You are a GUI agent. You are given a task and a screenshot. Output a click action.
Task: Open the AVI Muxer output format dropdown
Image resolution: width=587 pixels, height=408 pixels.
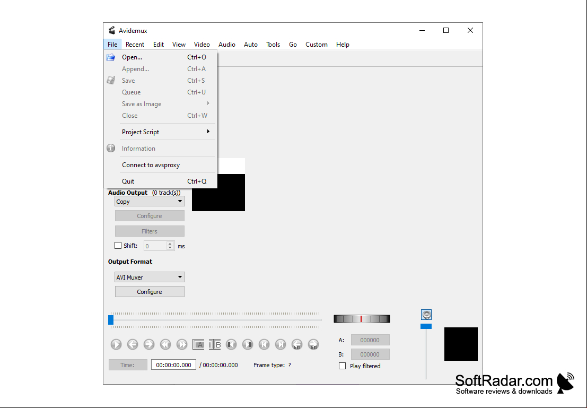point(150,277)
